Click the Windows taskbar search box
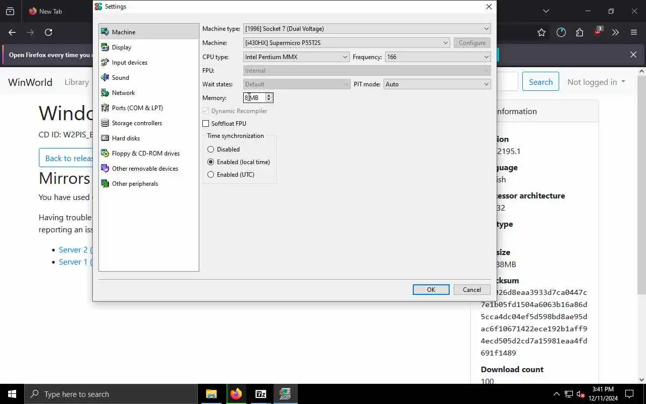The width and height of the screenshot is (646, 404). click(x=111, y=394)
